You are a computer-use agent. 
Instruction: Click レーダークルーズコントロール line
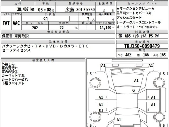pos(139,22)
